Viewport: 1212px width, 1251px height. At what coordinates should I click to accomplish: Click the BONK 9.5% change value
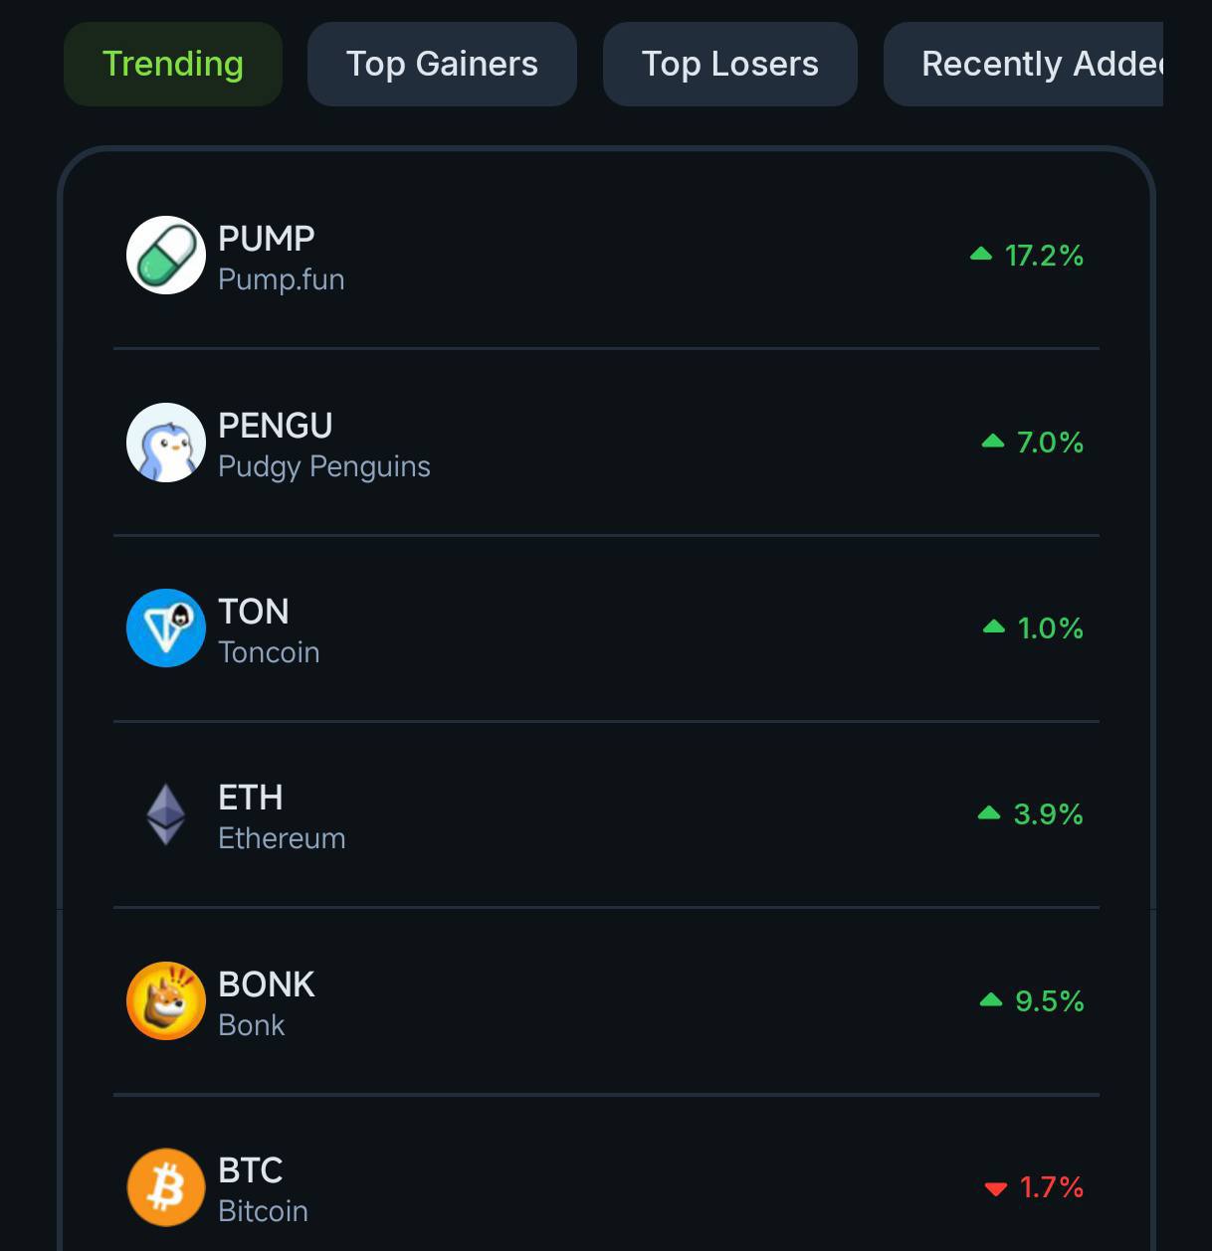(1049, 1000)
